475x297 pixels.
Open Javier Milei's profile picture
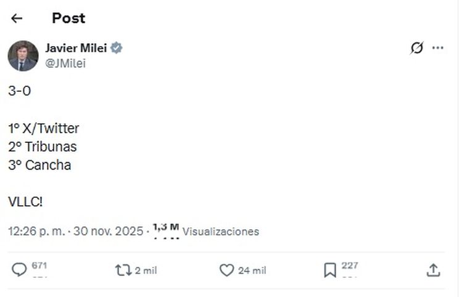pos(23,56)
